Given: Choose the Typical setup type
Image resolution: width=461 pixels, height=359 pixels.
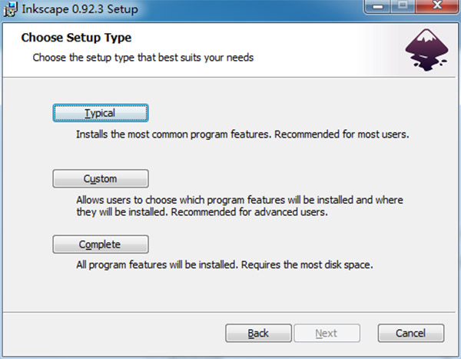Looking at the screenshot, I should [x=101, y=113].
